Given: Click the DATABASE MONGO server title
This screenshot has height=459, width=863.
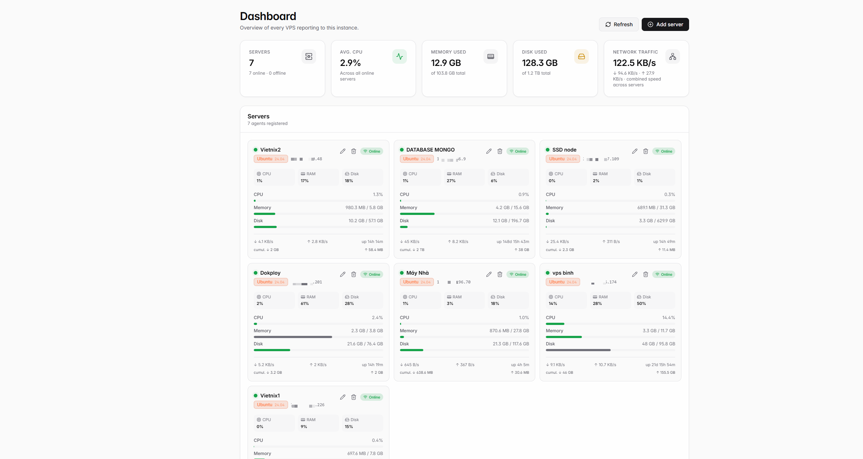Looking at the screenshot, I should (431, 150).
